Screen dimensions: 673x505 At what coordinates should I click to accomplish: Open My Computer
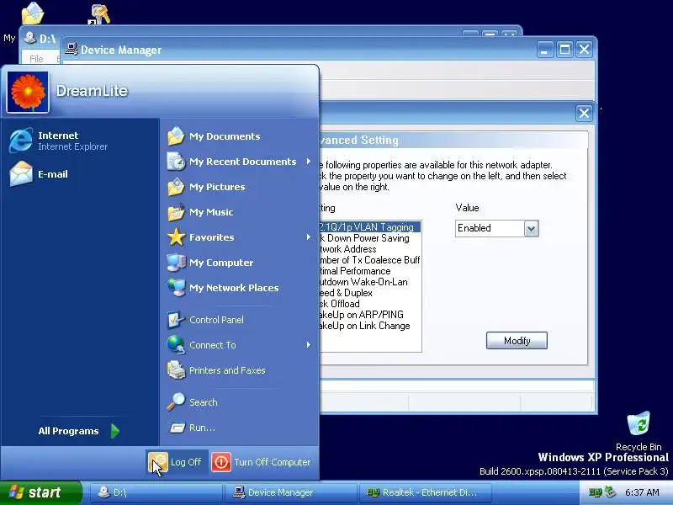[210, 263]
